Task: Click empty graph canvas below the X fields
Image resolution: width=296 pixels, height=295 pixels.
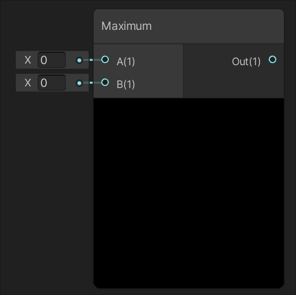Action: pyautogui.click(x=47, y=189)
